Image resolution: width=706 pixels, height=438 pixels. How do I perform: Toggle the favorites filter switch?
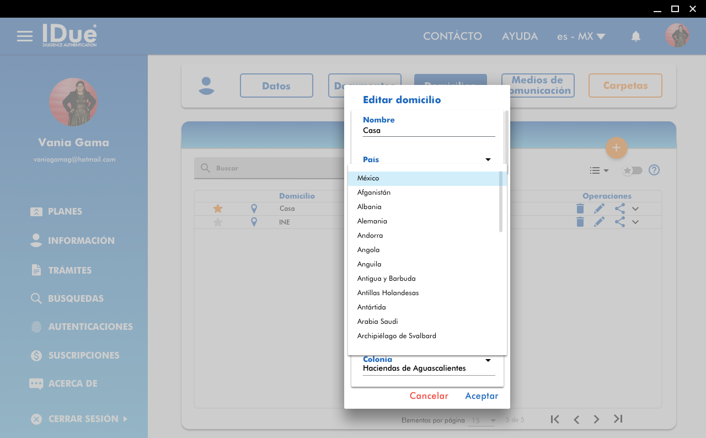click(632, 170)
